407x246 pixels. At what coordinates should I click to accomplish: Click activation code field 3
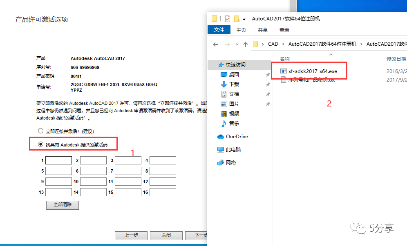click(x=128, y=160)
